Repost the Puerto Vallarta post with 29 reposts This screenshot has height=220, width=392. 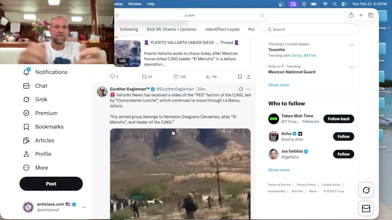(x=144, y=77)
